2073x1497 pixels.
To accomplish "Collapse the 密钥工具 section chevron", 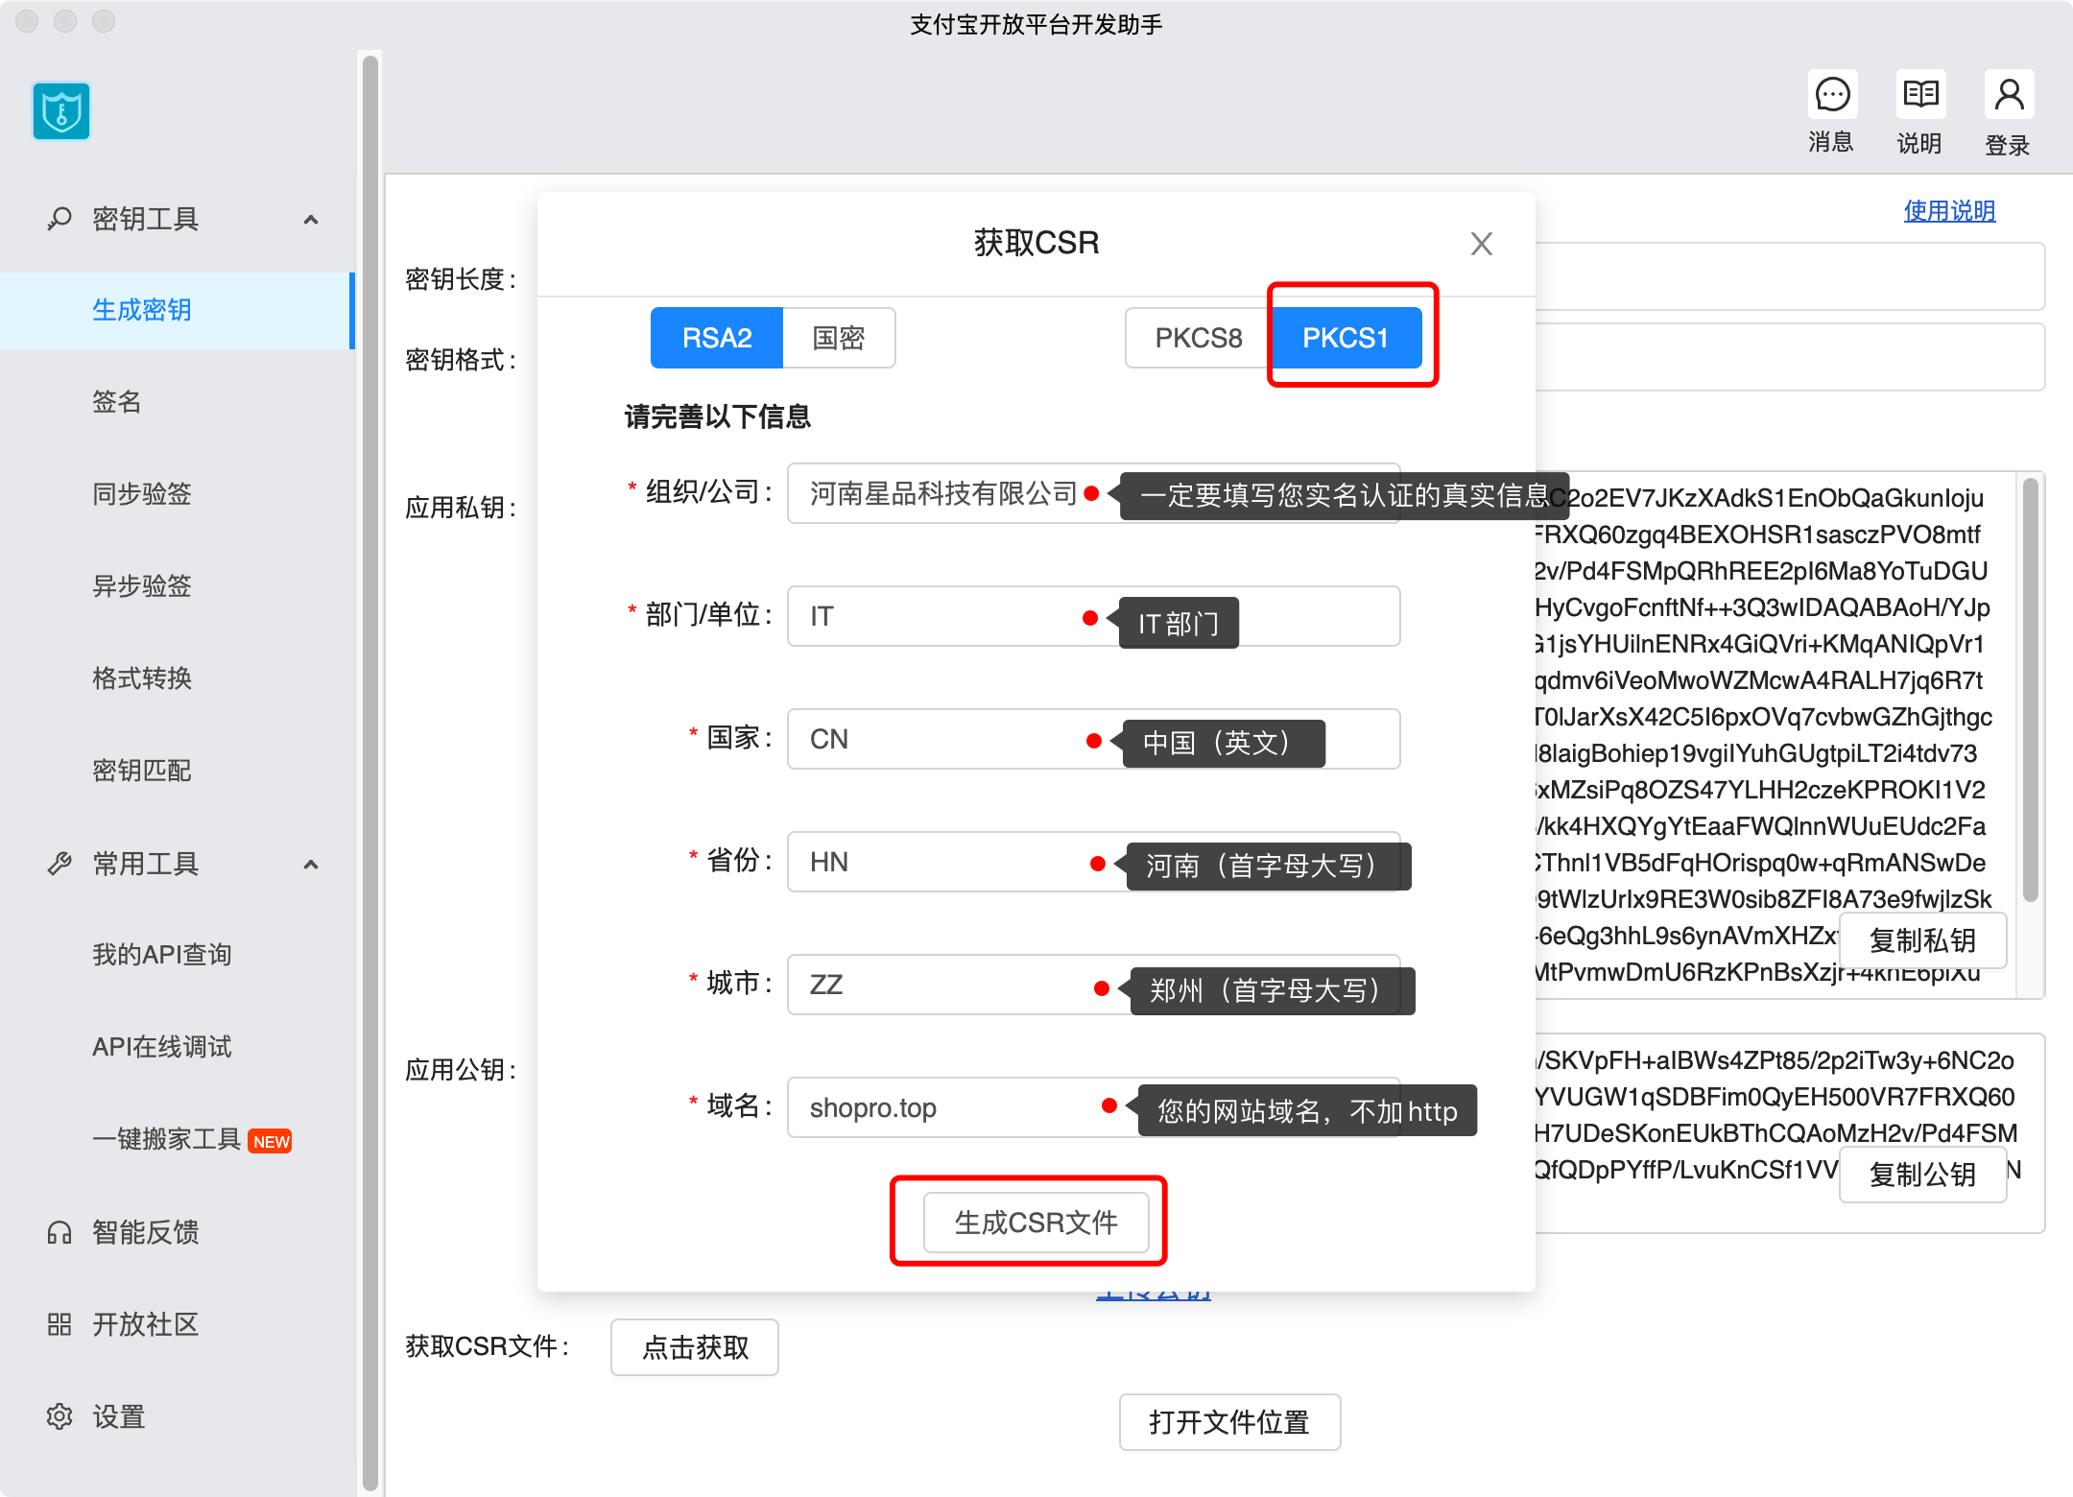I will point(311,220).
